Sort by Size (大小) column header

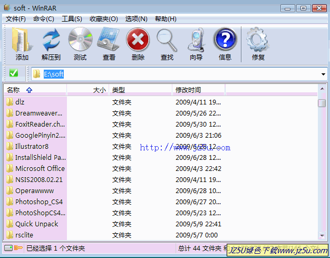click(88, 90)
